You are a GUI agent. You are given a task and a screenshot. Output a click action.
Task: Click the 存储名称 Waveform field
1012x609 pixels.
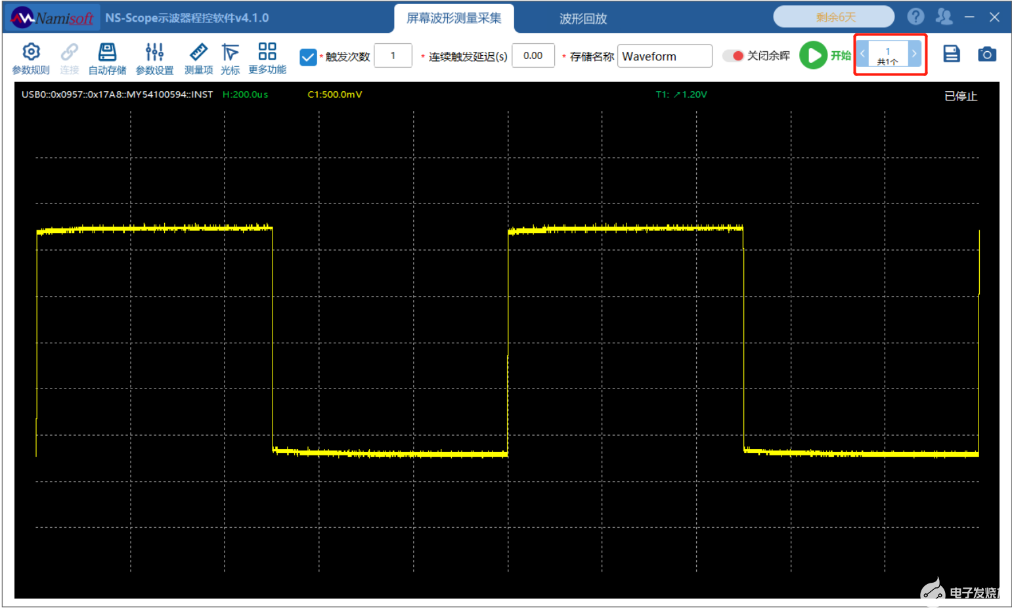[x=665, y=56]
